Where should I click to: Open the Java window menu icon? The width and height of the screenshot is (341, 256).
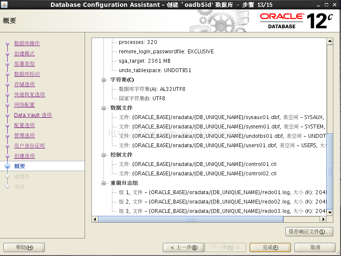point(4,4)
